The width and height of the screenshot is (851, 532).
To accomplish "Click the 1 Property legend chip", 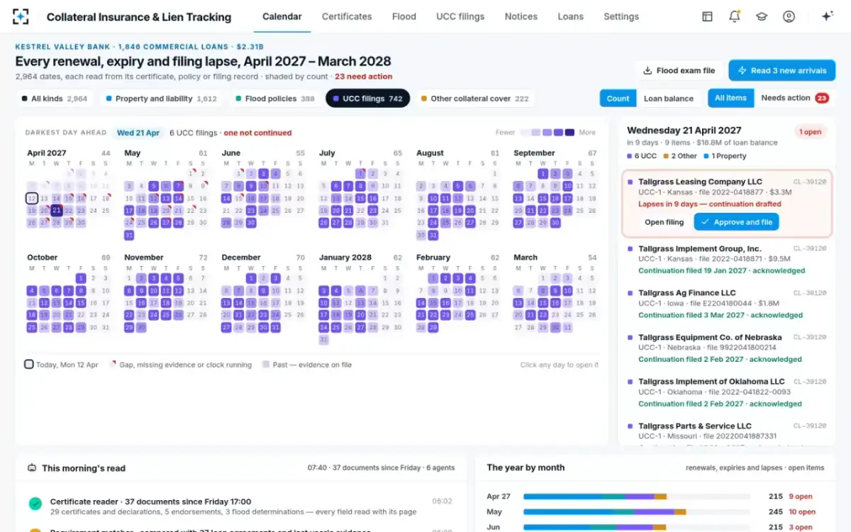I will [x=725, y=156].
